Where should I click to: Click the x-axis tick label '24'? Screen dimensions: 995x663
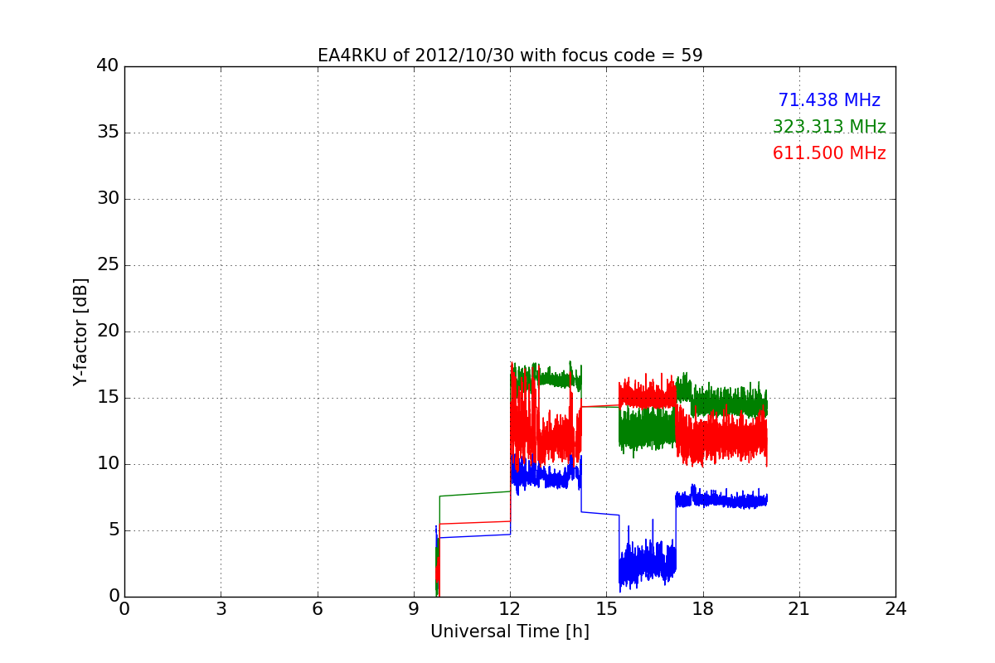895,609
